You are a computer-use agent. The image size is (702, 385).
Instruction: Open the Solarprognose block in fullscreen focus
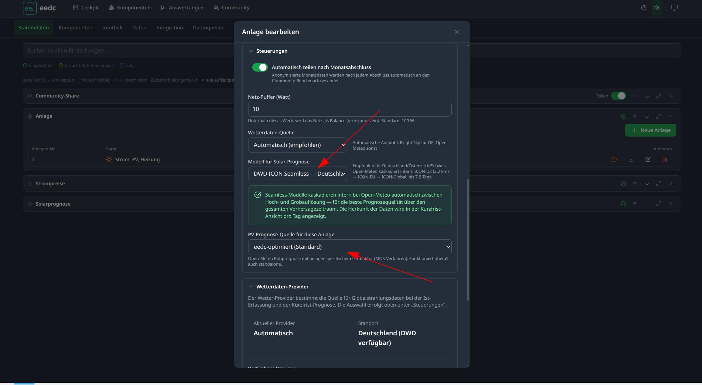[x=659, y=204]
